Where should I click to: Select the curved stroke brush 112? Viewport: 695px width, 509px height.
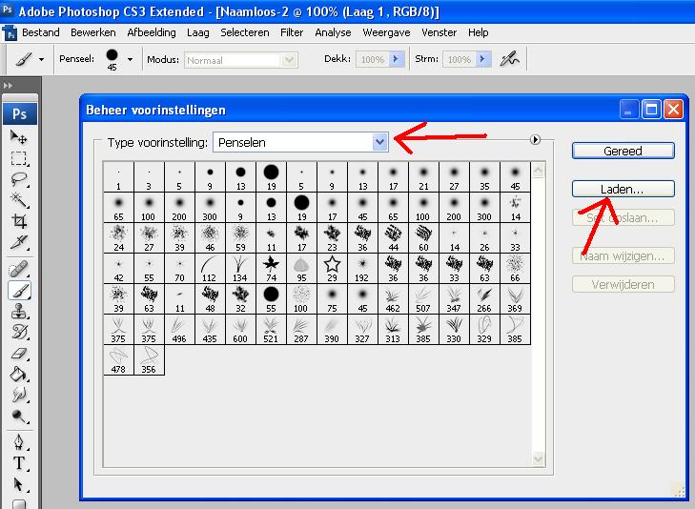point(210,269)
